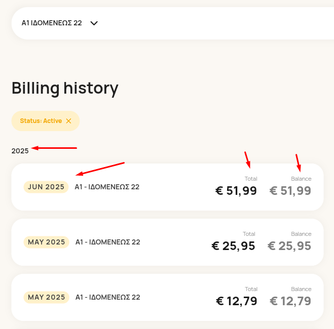Select the € 25,95 MAY 2025 bill card

[167, 242]
